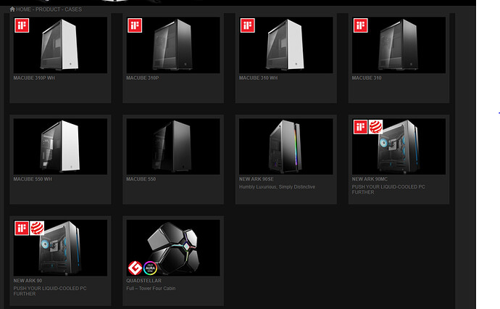Image resolution: width=500 pixels, height=309 pixels.
Task: Click Good Design G badge on QUADSTELLAR
Action: [x=135, y=268]
